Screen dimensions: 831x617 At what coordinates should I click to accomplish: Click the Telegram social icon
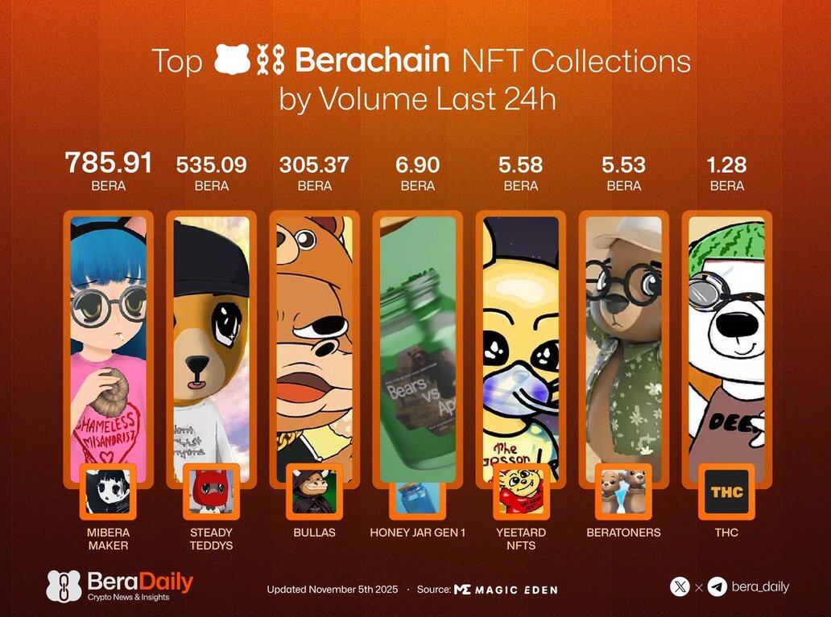click(717, 587)
